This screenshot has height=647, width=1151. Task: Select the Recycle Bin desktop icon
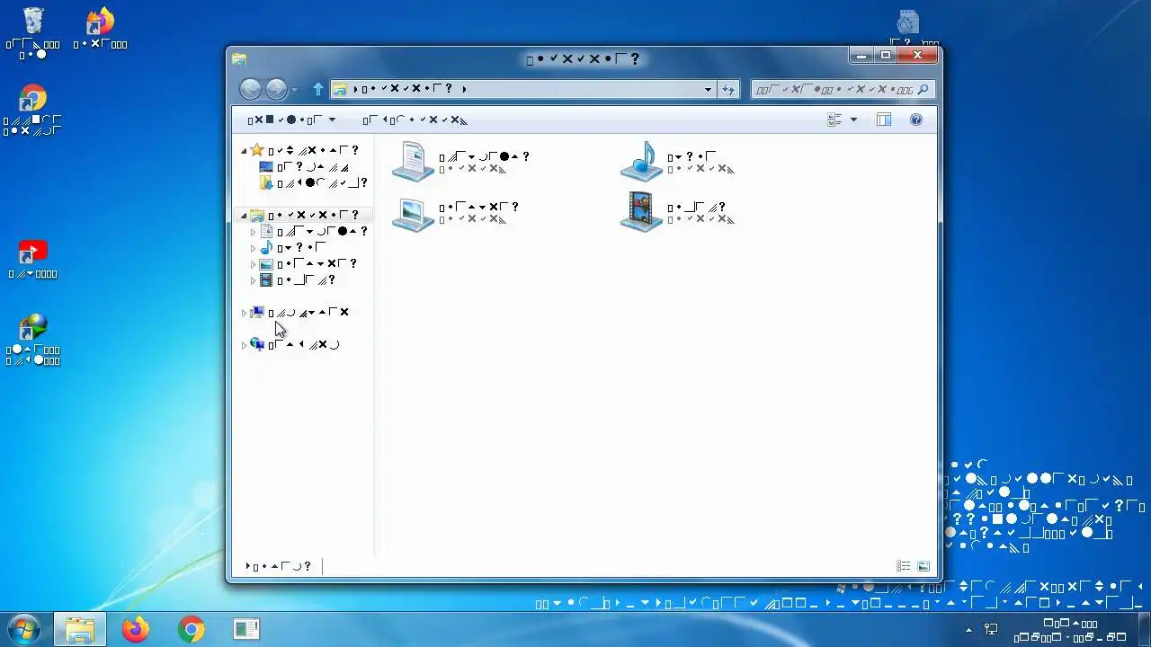coord(33,32)
